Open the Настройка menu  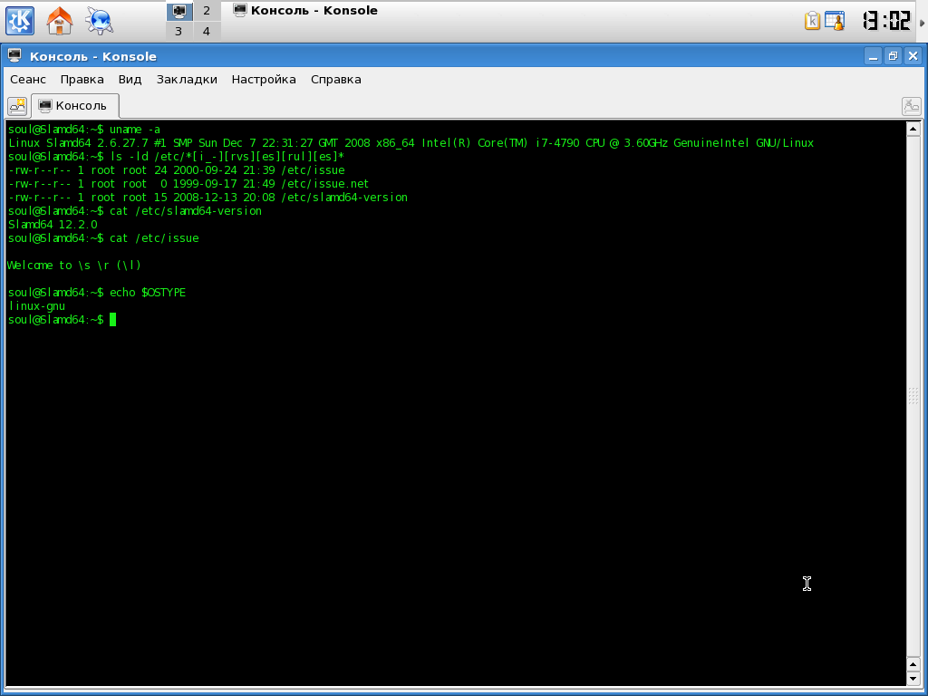pos(264,80)
